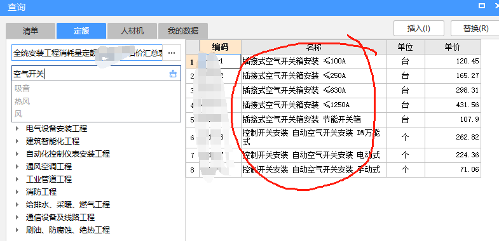Image resolution: width=499 pixels, height=241 pixels.
Task: Choose the 吸音 search suggestion
Action: click(22, 88)
